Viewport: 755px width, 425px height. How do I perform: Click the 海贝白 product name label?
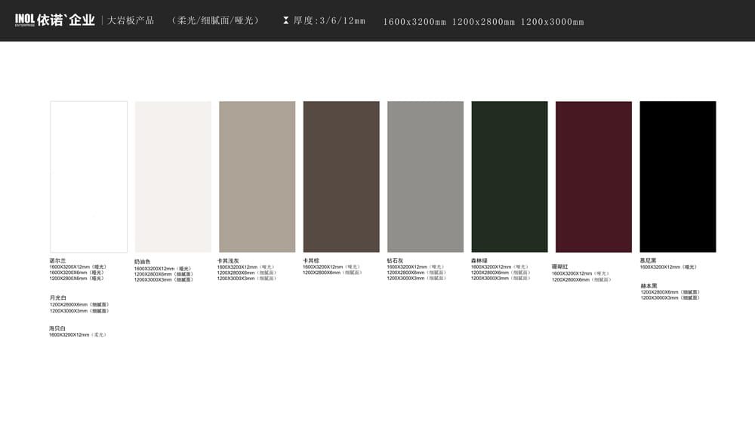click(58, 328)
